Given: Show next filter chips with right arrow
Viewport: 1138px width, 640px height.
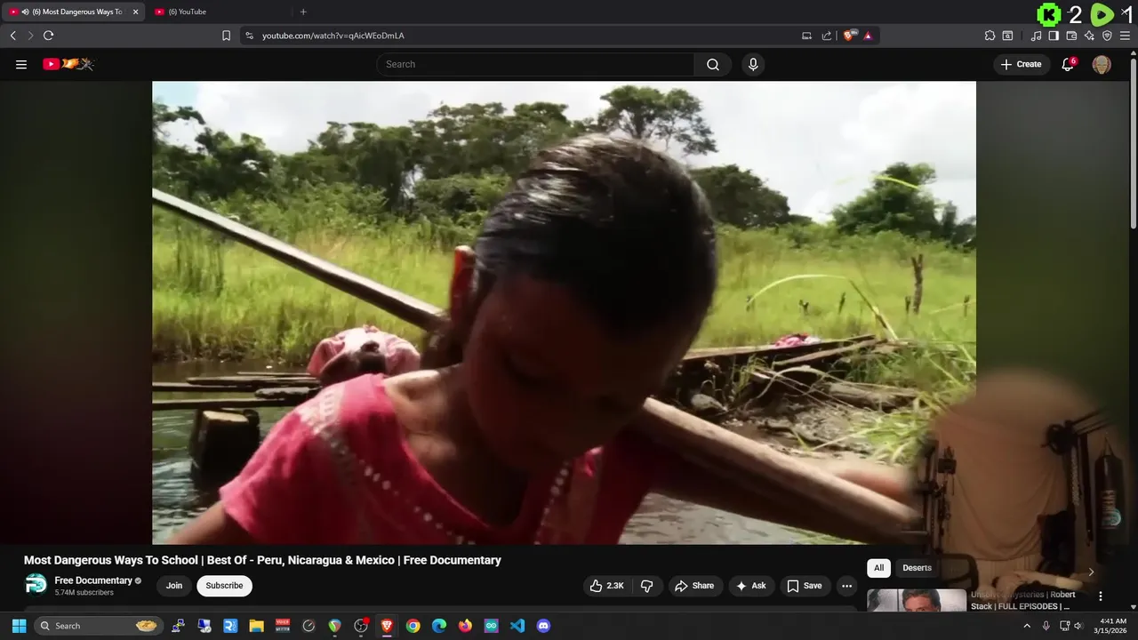Looking at the screenshot, I should [1091, 572].
